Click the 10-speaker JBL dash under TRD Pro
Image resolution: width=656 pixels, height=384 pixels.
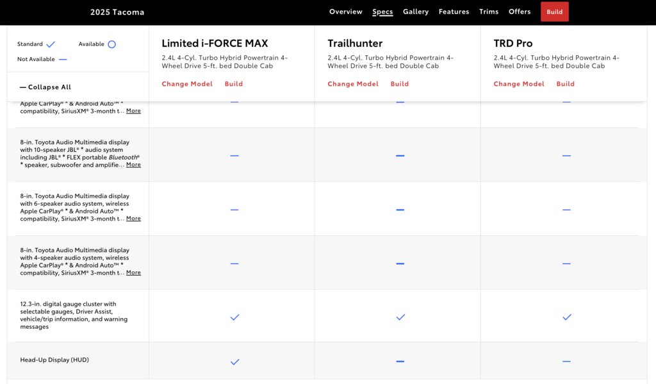pyautogui.click(x=566, y=156)
